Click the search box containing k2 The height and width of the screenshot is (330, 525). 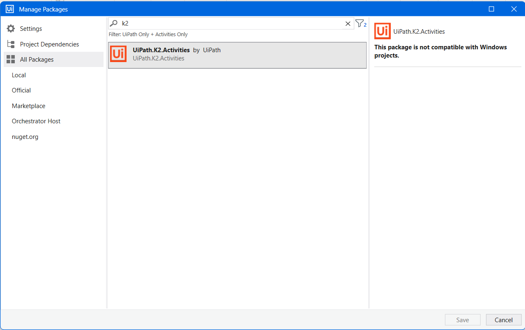(x=231, y=23)
